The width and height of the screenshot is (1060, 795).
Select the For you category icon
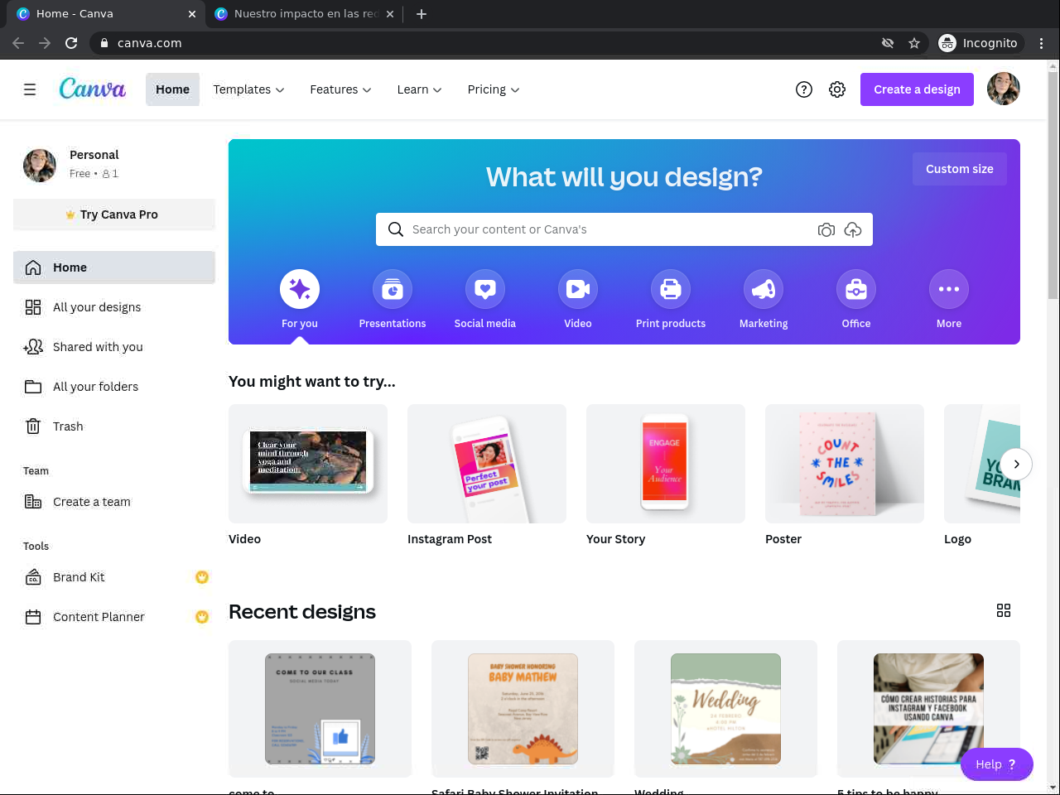click(x=300, y=289)
